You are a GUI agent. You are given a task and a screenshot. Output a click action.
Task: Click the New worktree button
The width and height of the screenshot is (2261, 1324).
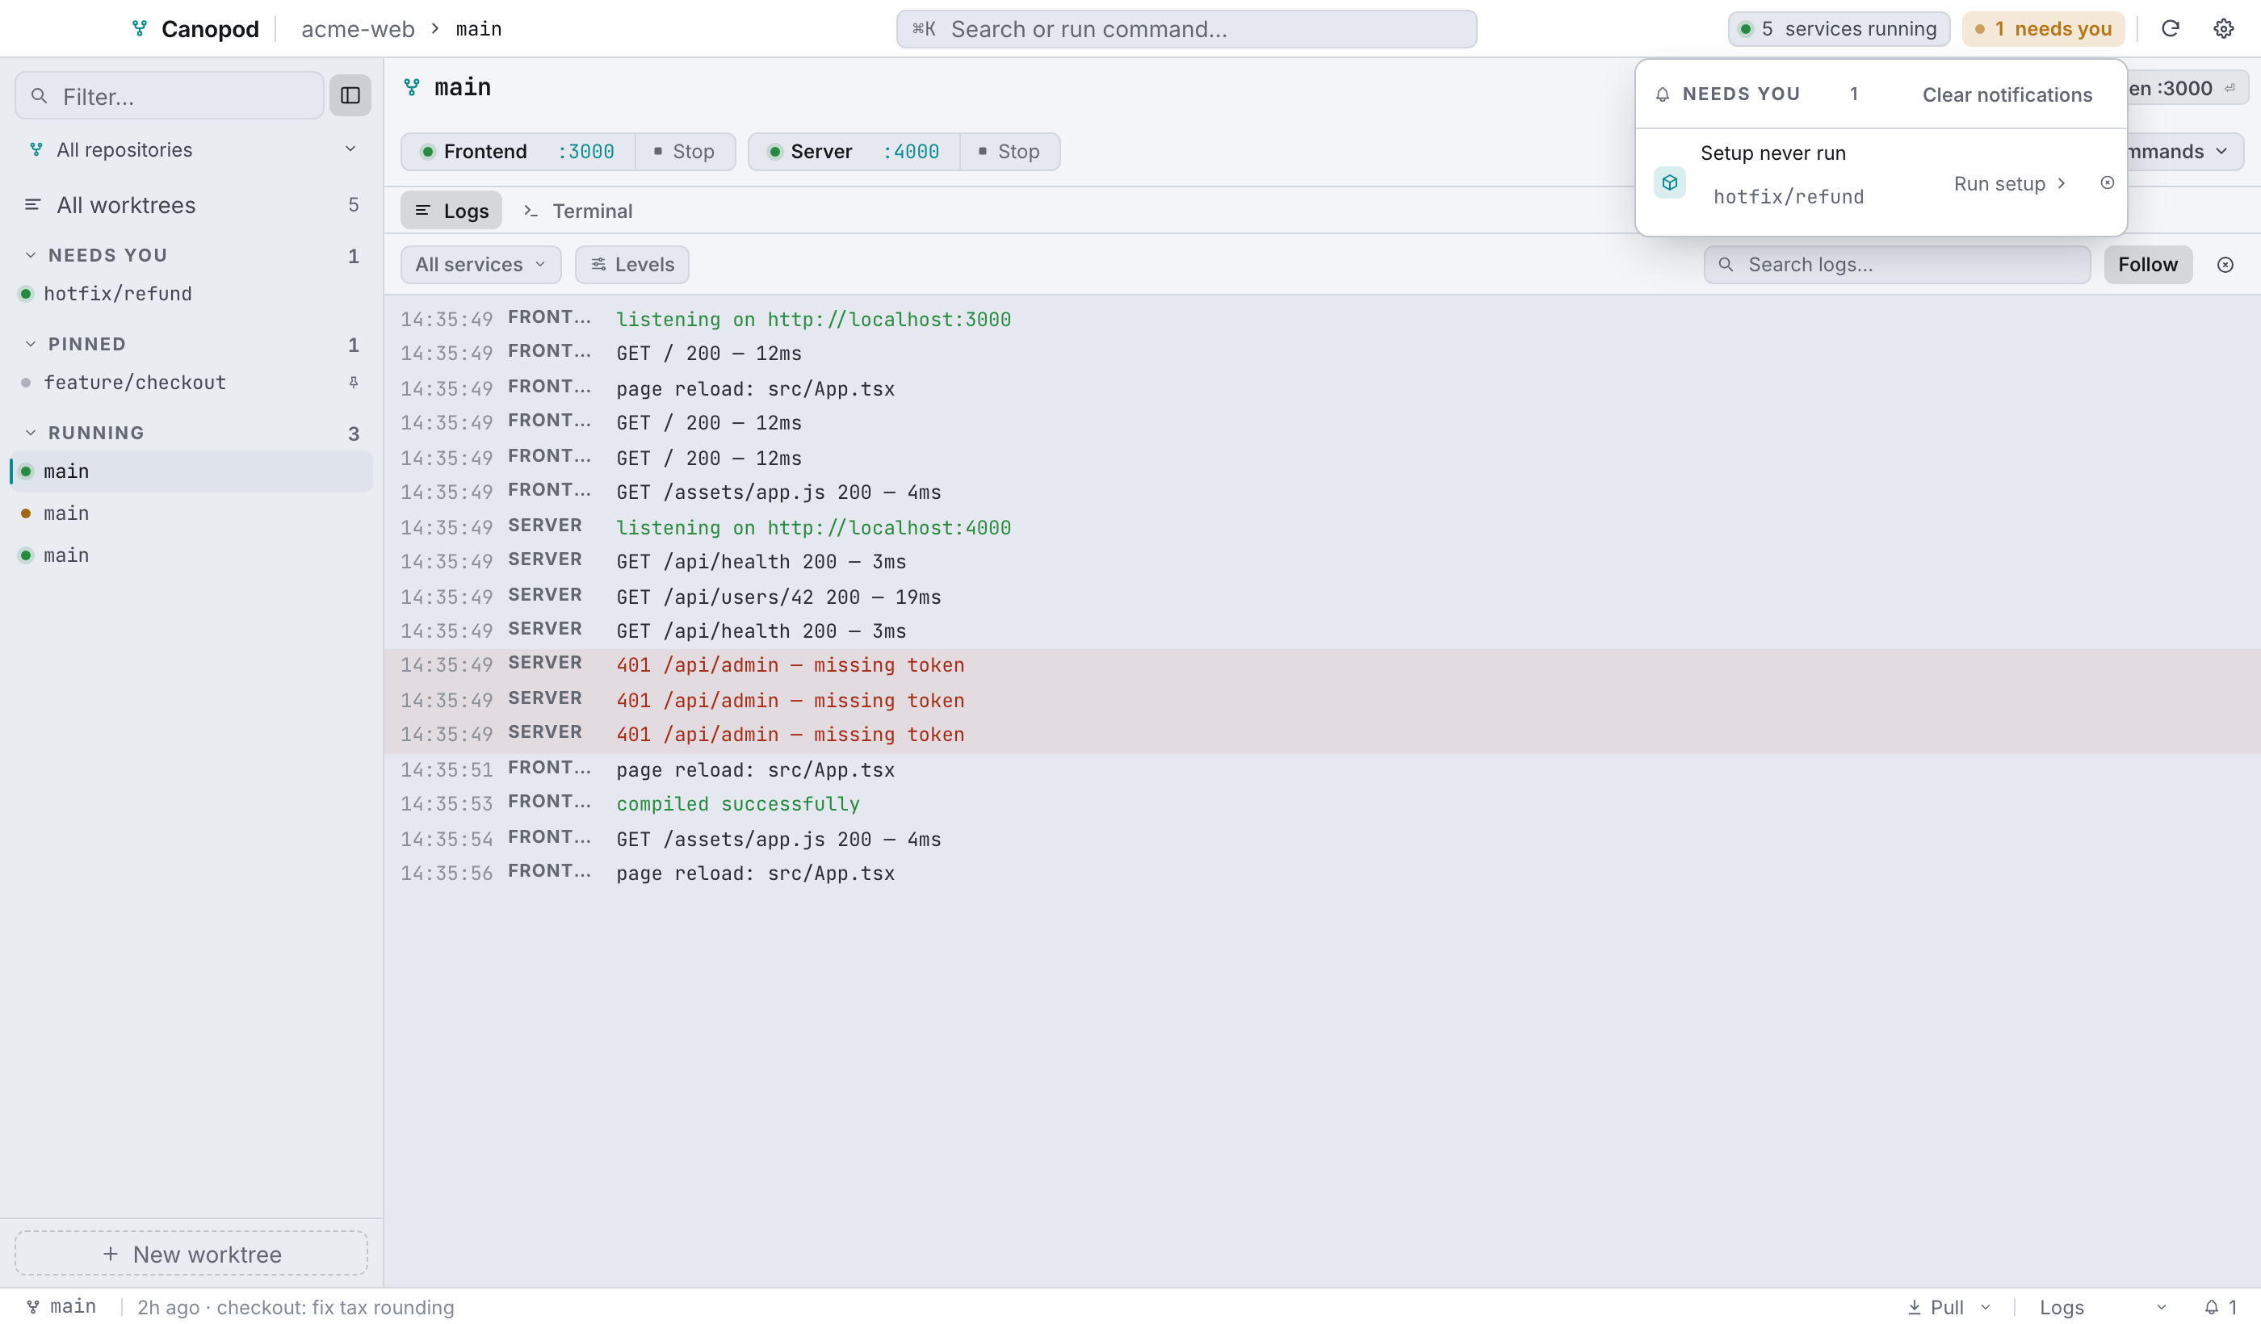click(x=191, y=1253)
